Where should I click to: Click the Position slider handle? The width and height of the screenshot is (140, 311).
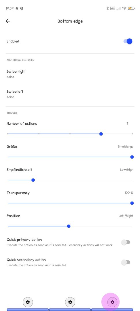click(69, 226)
